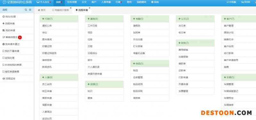This screenshot has width=256, height=120.
Task: Expand the 财务(7) group header
Action: tap(195, 43)
